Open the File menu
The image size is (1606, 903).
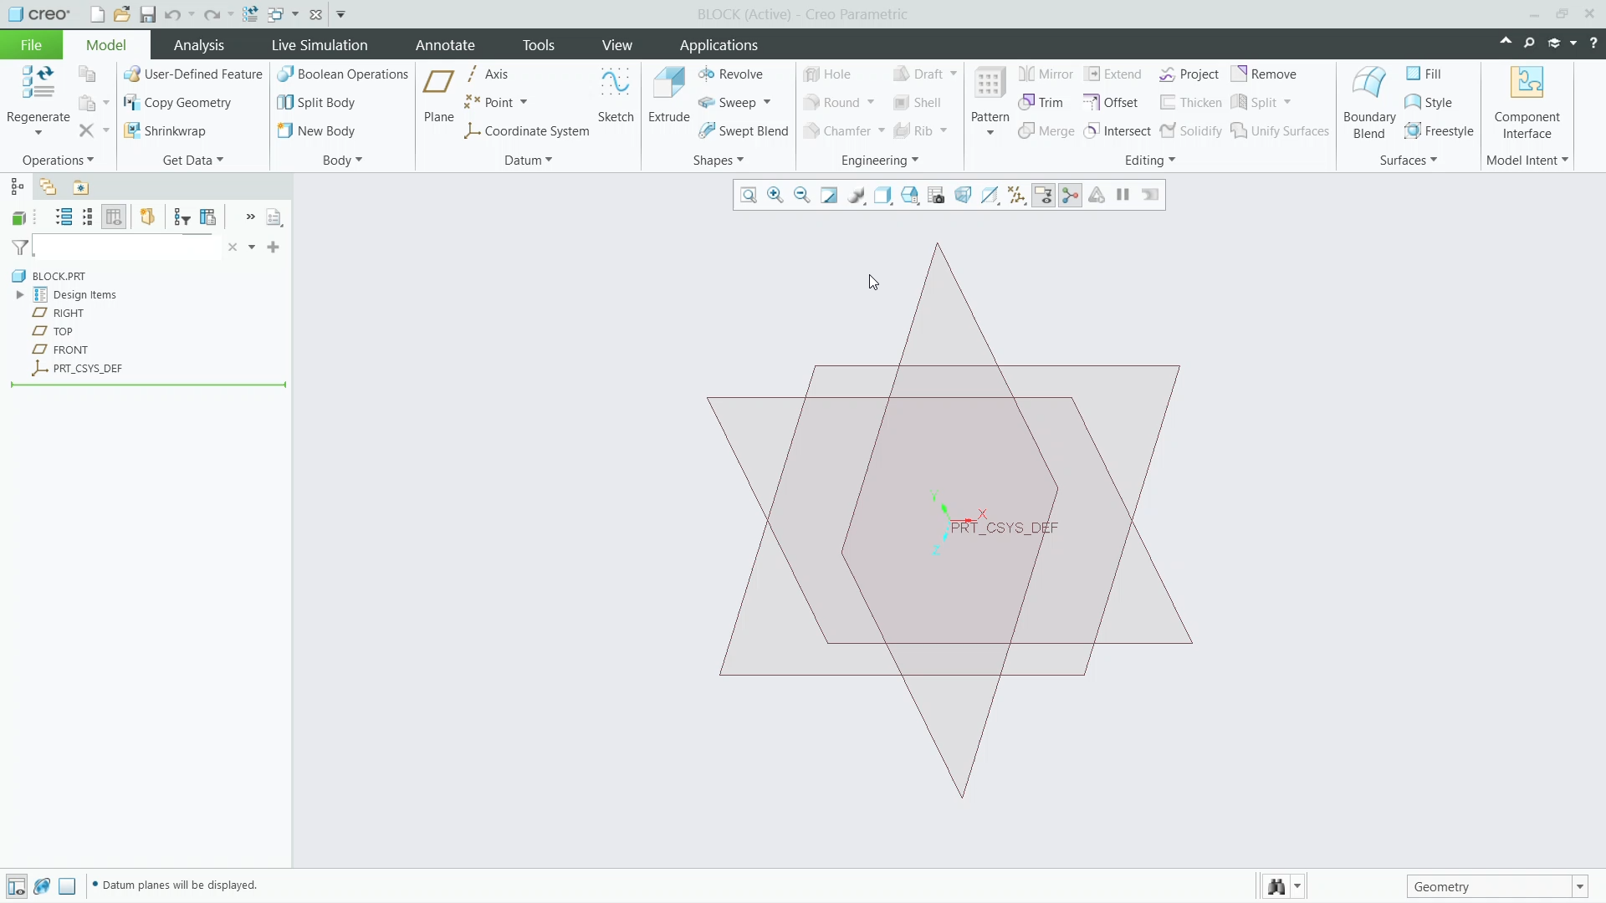(x=31, y=45)
